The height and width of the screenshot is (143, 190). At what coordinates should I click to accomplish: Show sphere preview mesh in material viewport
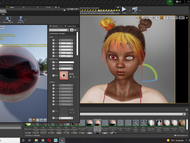[34, 120]
